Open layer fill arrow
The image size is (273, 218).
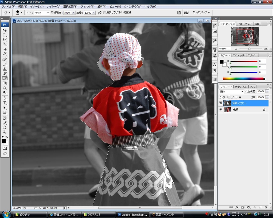[267, 97]
